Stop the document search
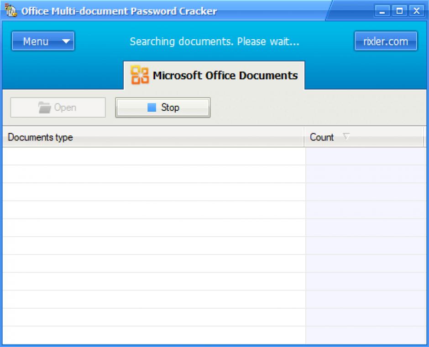 [x=163, y=108]
